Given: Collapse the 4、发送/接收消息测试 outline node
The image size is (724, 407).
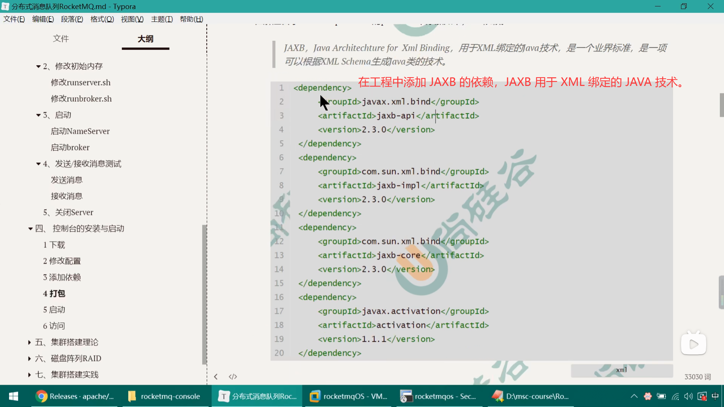Looking at the screenshot, I should (38, 164).
